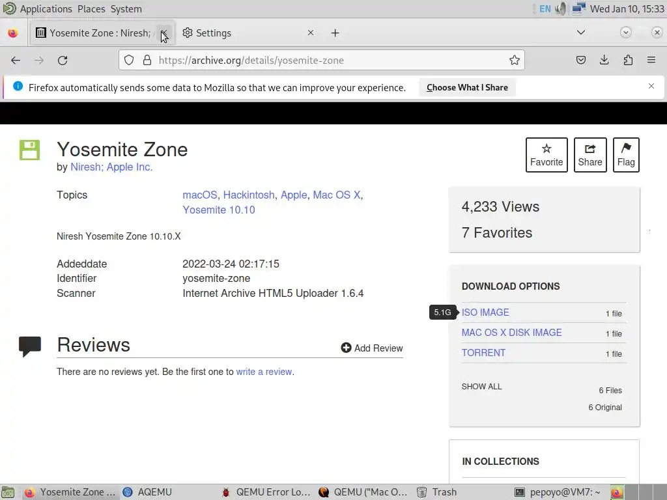
Task: Click the volume speaker tray icon
Action: 561,8
